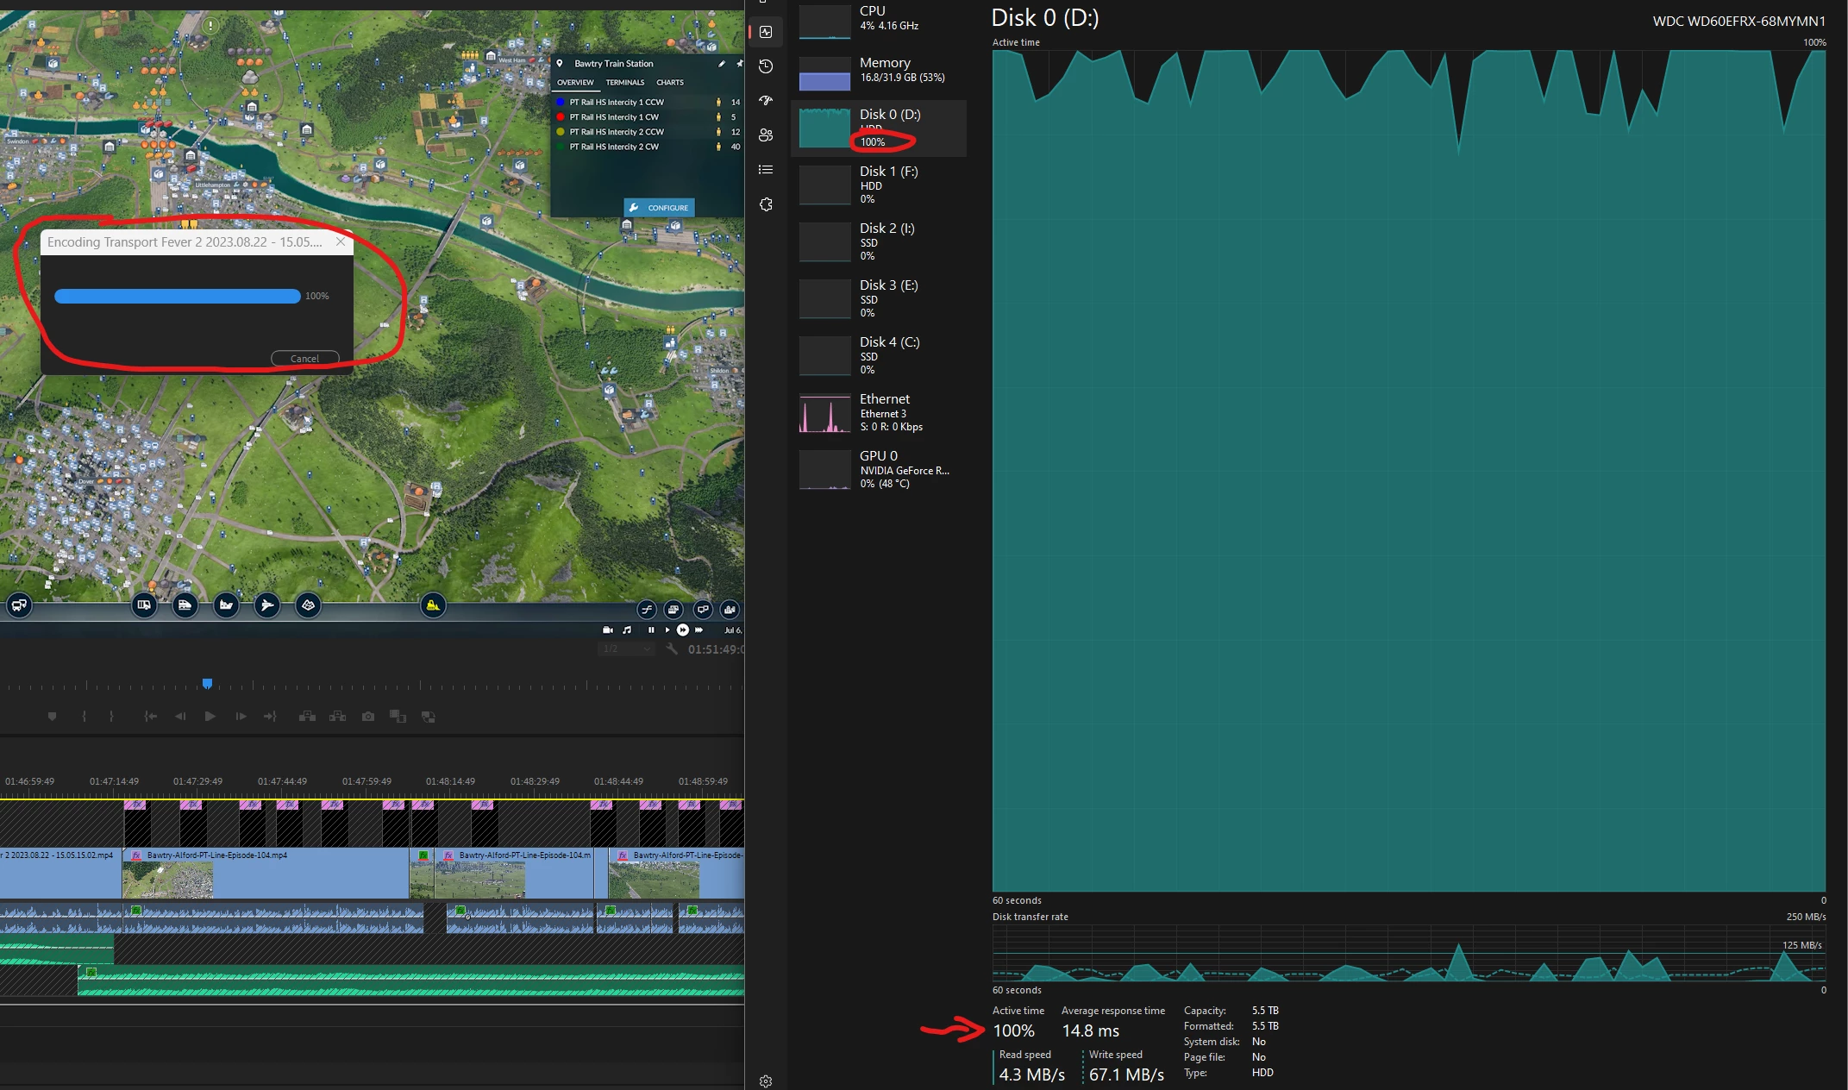Open Task Manager Services page
Screen dimensions: 1848x1090
[766, 204]
